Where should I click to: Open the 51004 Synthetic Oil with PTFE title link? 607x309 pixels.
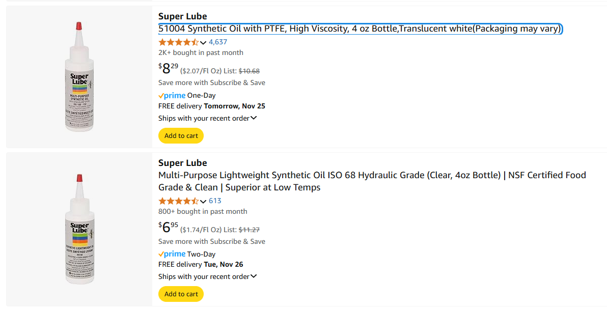point(360,29)
